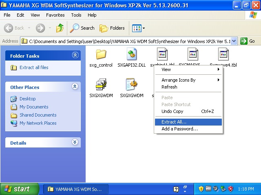Select Add a Password menu entry
Image resolution: width=261 pixels, height=195 pixels.
(x=179, y=129)
